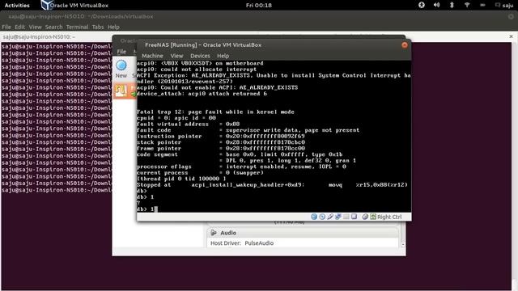
Task: Close the FreeNAS Running VM window
Action: [x=405, y=45]
